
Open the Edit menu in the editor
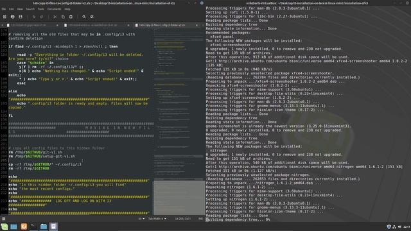[x=12, y=9]
